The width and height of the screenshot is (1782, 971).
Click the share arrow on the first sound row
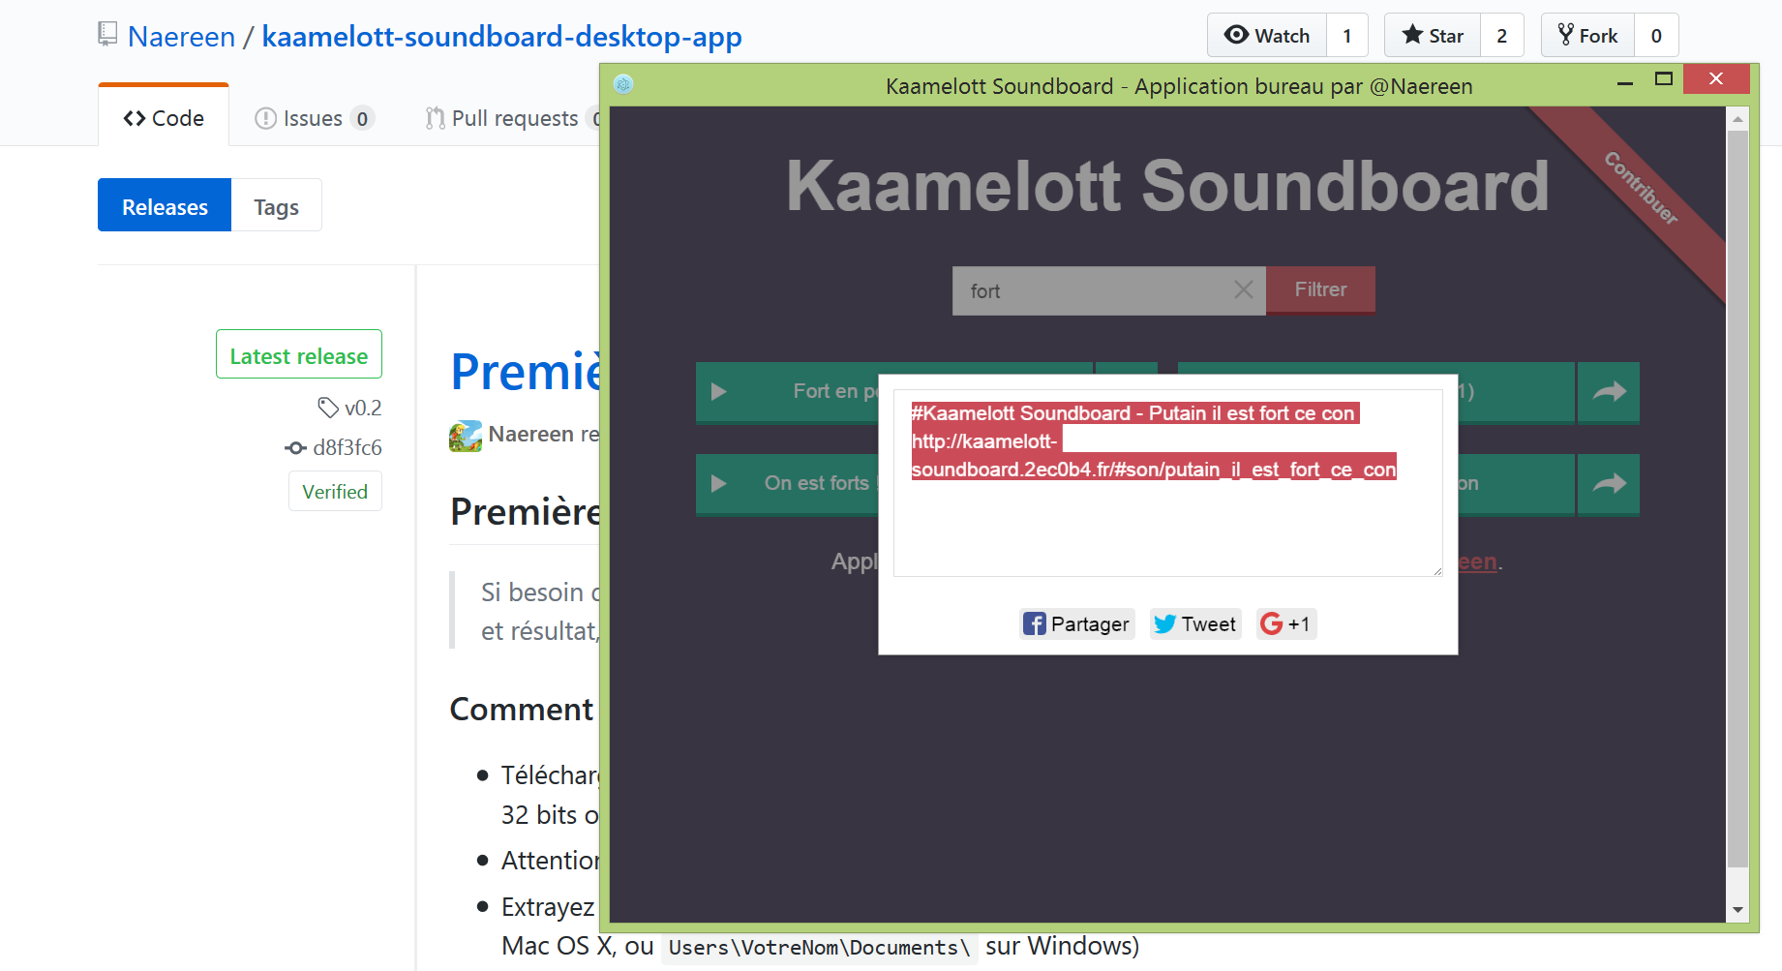(1609, 392)
